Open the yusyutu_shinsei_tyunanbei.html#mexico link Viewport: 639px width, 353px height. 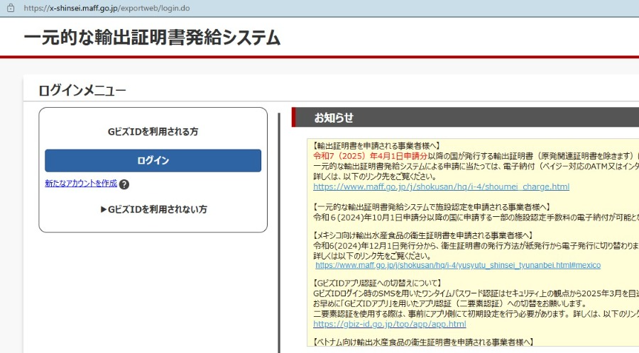458,265
